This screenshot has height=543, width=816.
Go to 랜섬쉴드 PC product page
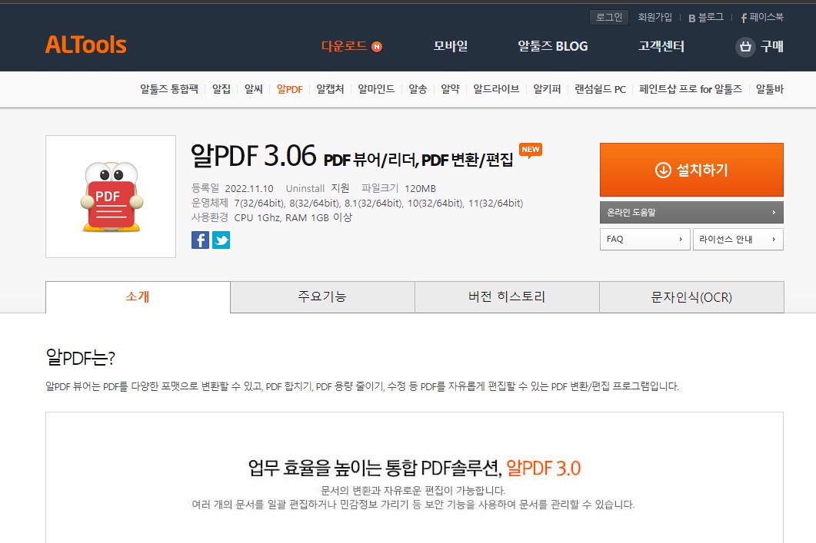pos(600,89)
